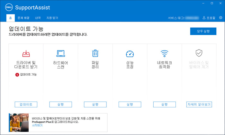Open settings gear icon
Screen dimensions: 225x135
click(221, 18)
